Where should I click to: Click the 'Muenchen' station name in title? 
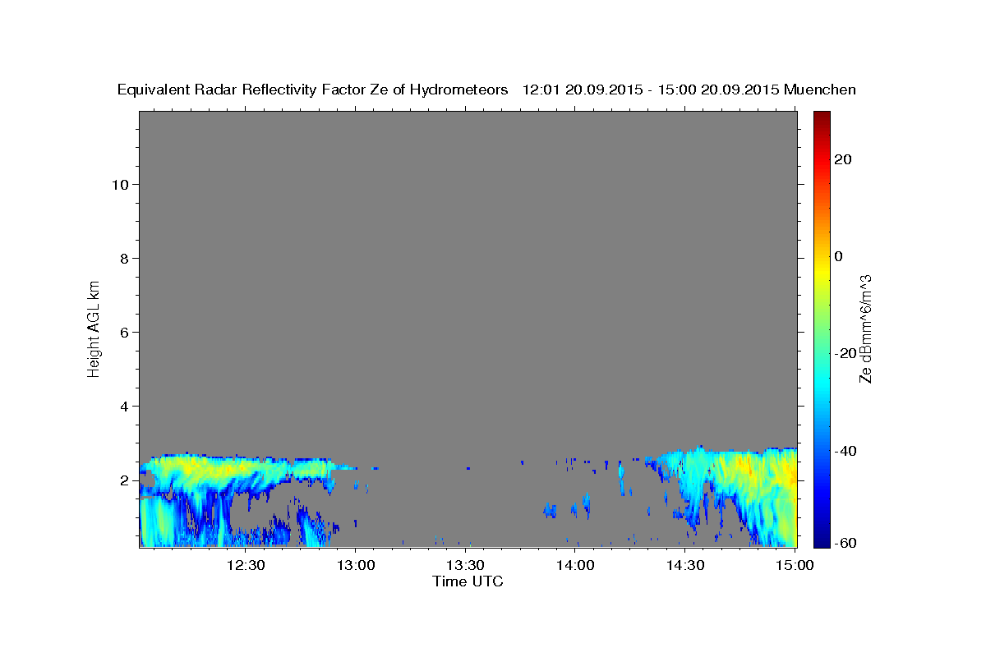tap(821, 90)
